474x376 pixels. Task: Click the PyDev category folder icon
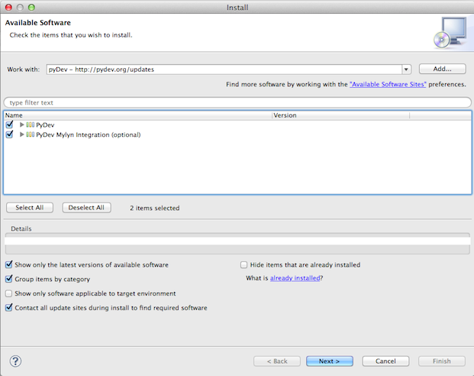click(31, 125)
